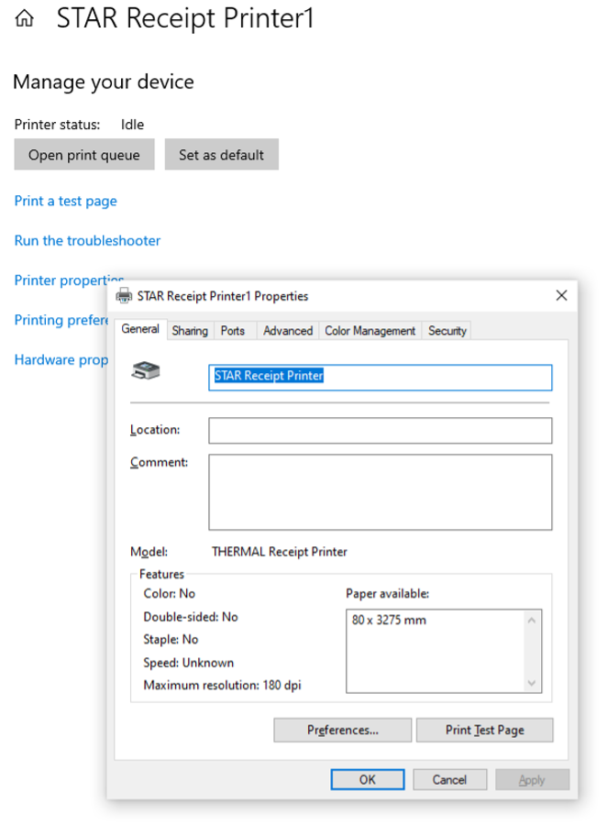607x825 pixels.
Task: Open the Security tab
Action: (x=447, y=331)
